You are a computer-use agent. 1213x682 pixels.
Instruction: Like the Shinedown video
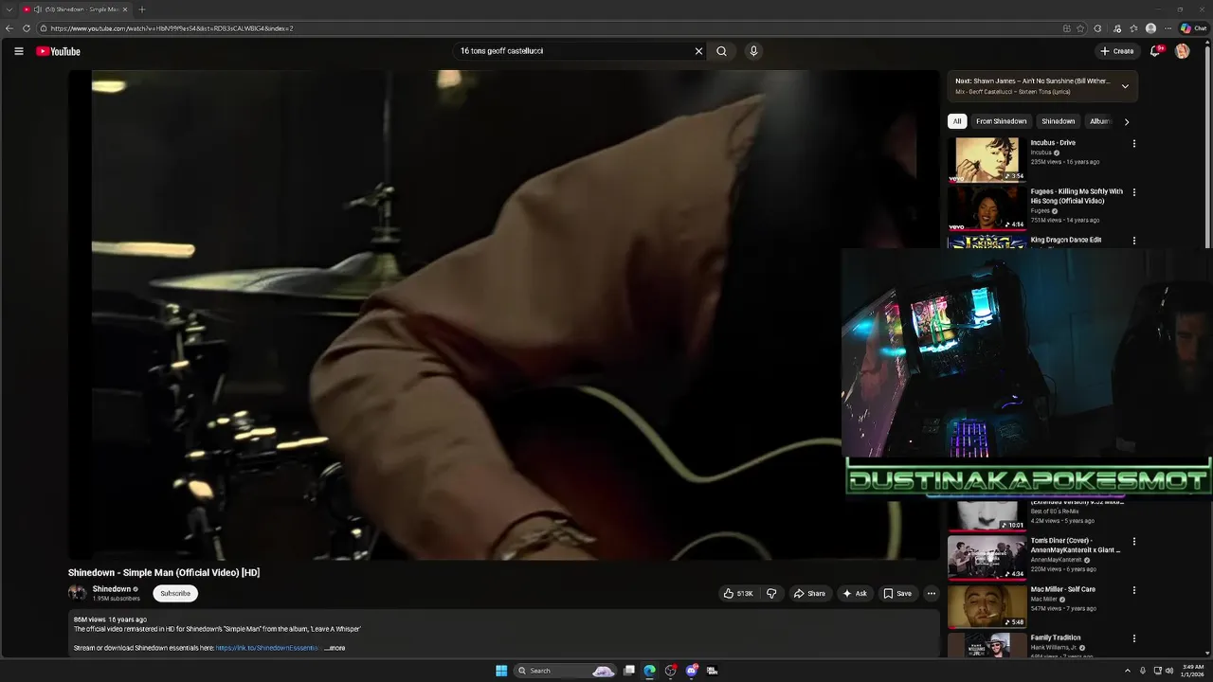pyautogui.click(x=738, y=594)
